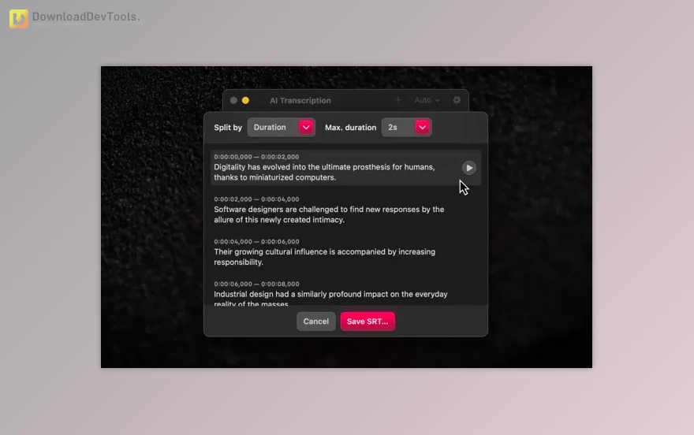Open the Split by Duration dropdown
The width and height of the screenshot is (694, 435).
click(282, 127)
